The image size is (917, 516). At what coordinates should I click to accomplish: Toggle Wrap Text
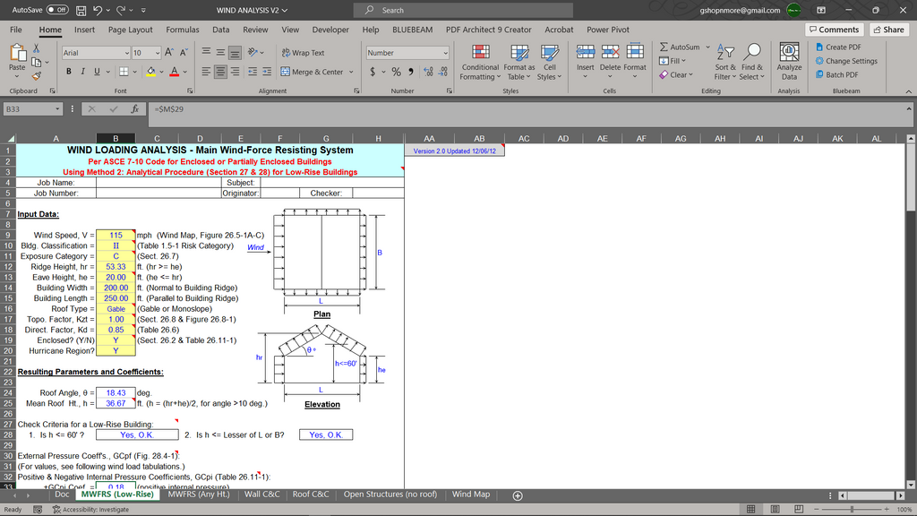tap(303, 53)
